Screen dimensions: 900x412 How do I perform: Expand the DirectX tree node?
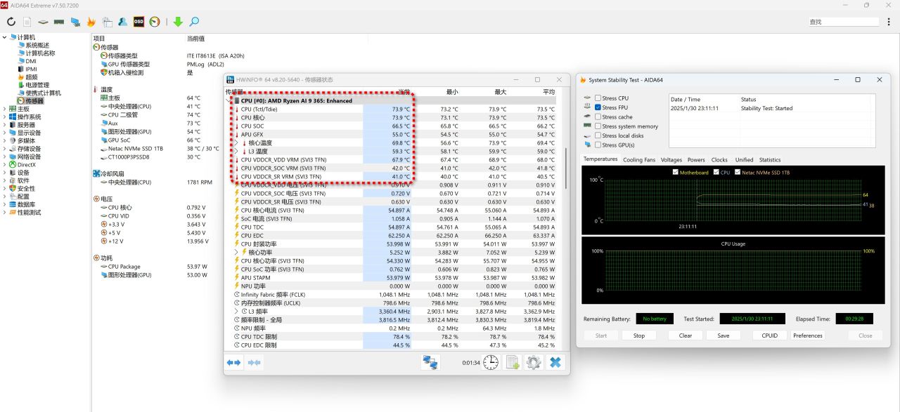click(5, 165)
